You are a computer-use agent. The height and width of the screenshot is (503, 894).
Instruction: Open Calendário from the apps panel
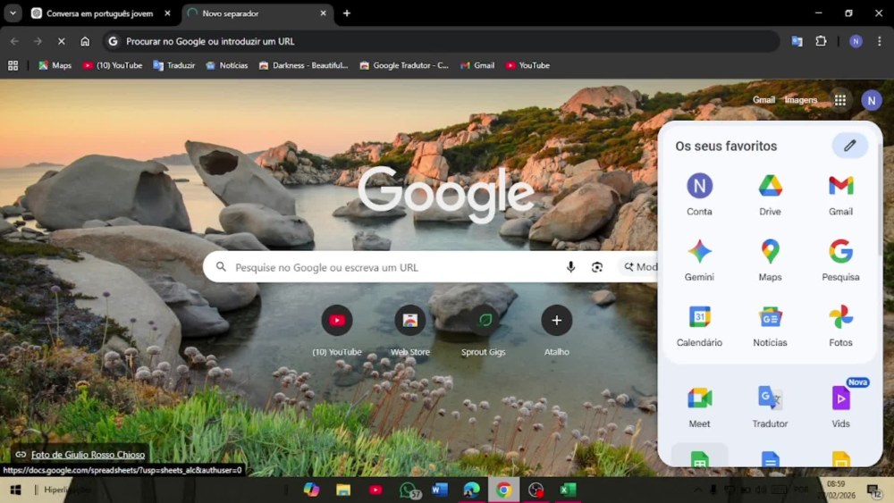699,326
